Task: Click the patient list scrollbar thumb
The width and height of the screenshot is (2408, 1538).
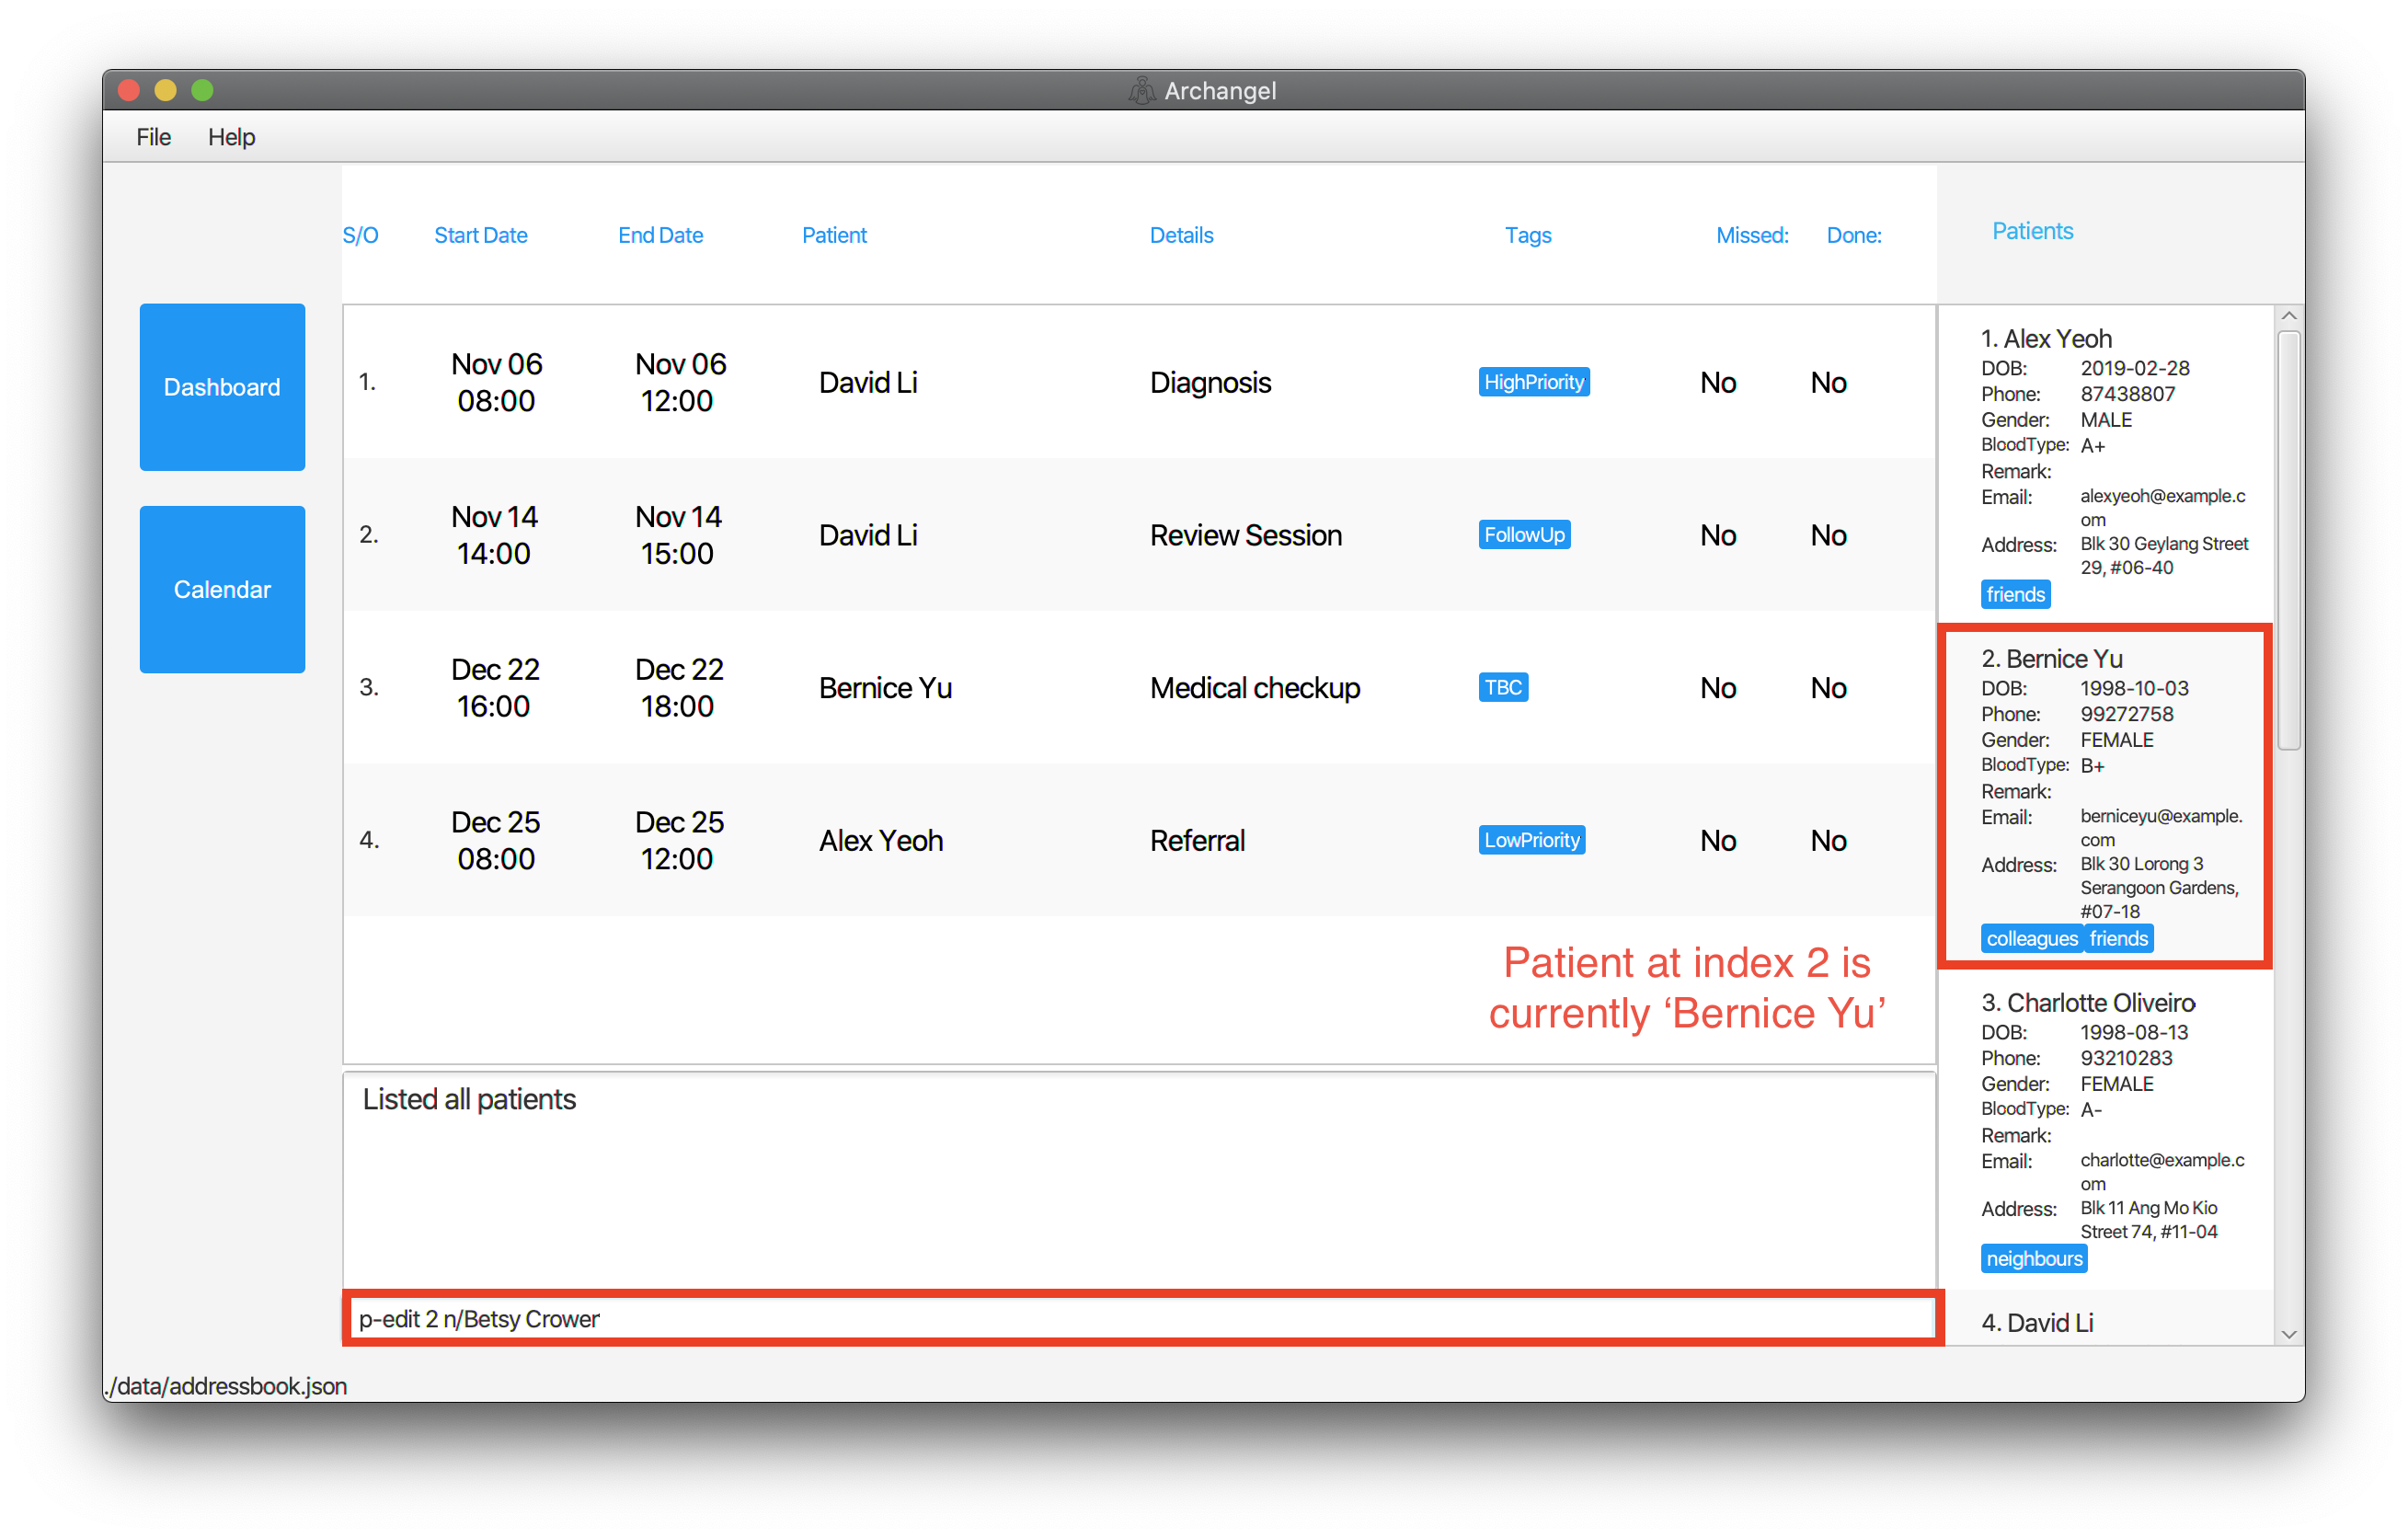Action: tap(2288, 540)
